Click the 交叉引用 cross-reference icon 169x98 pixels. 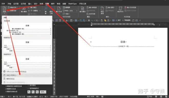coord(88,14)
